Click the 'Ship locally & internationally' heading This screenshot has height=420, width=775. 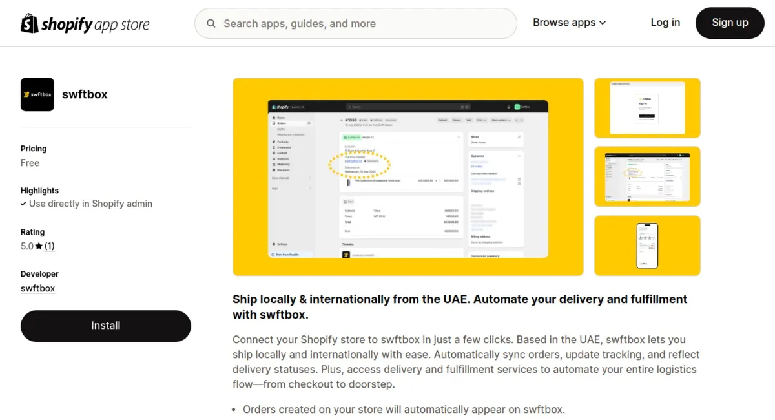tap(460, 307)
